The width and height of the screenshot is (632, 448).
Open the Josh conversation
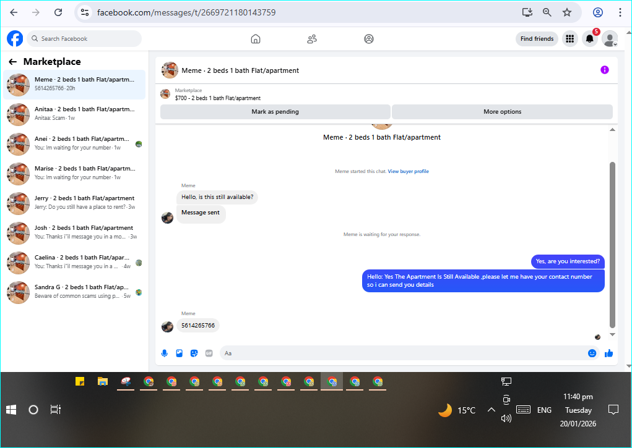[x=74, y=233]
